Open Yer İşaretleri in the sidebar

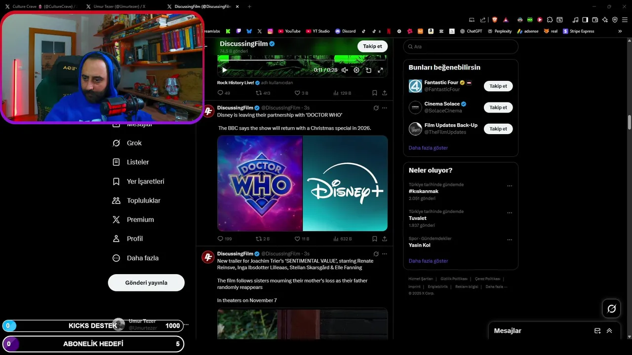pyautogui.click(x=139, y=181)
